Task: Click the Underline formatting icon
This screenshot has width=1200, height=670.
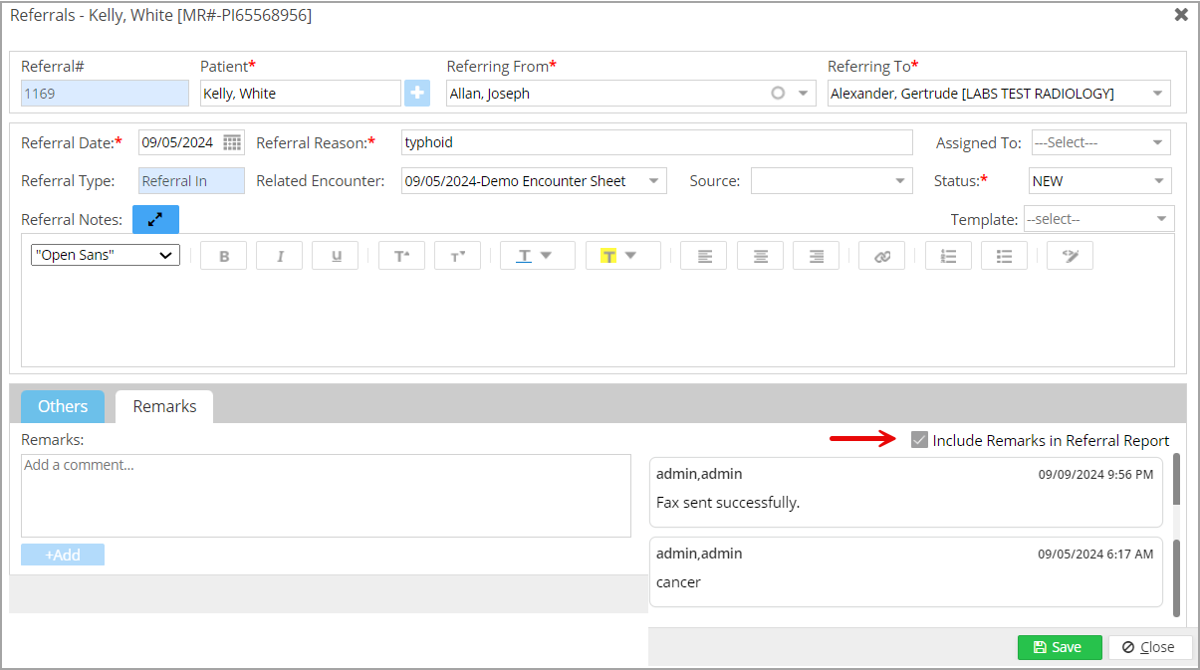Action: pyautogui.click(x=336, y=256)
